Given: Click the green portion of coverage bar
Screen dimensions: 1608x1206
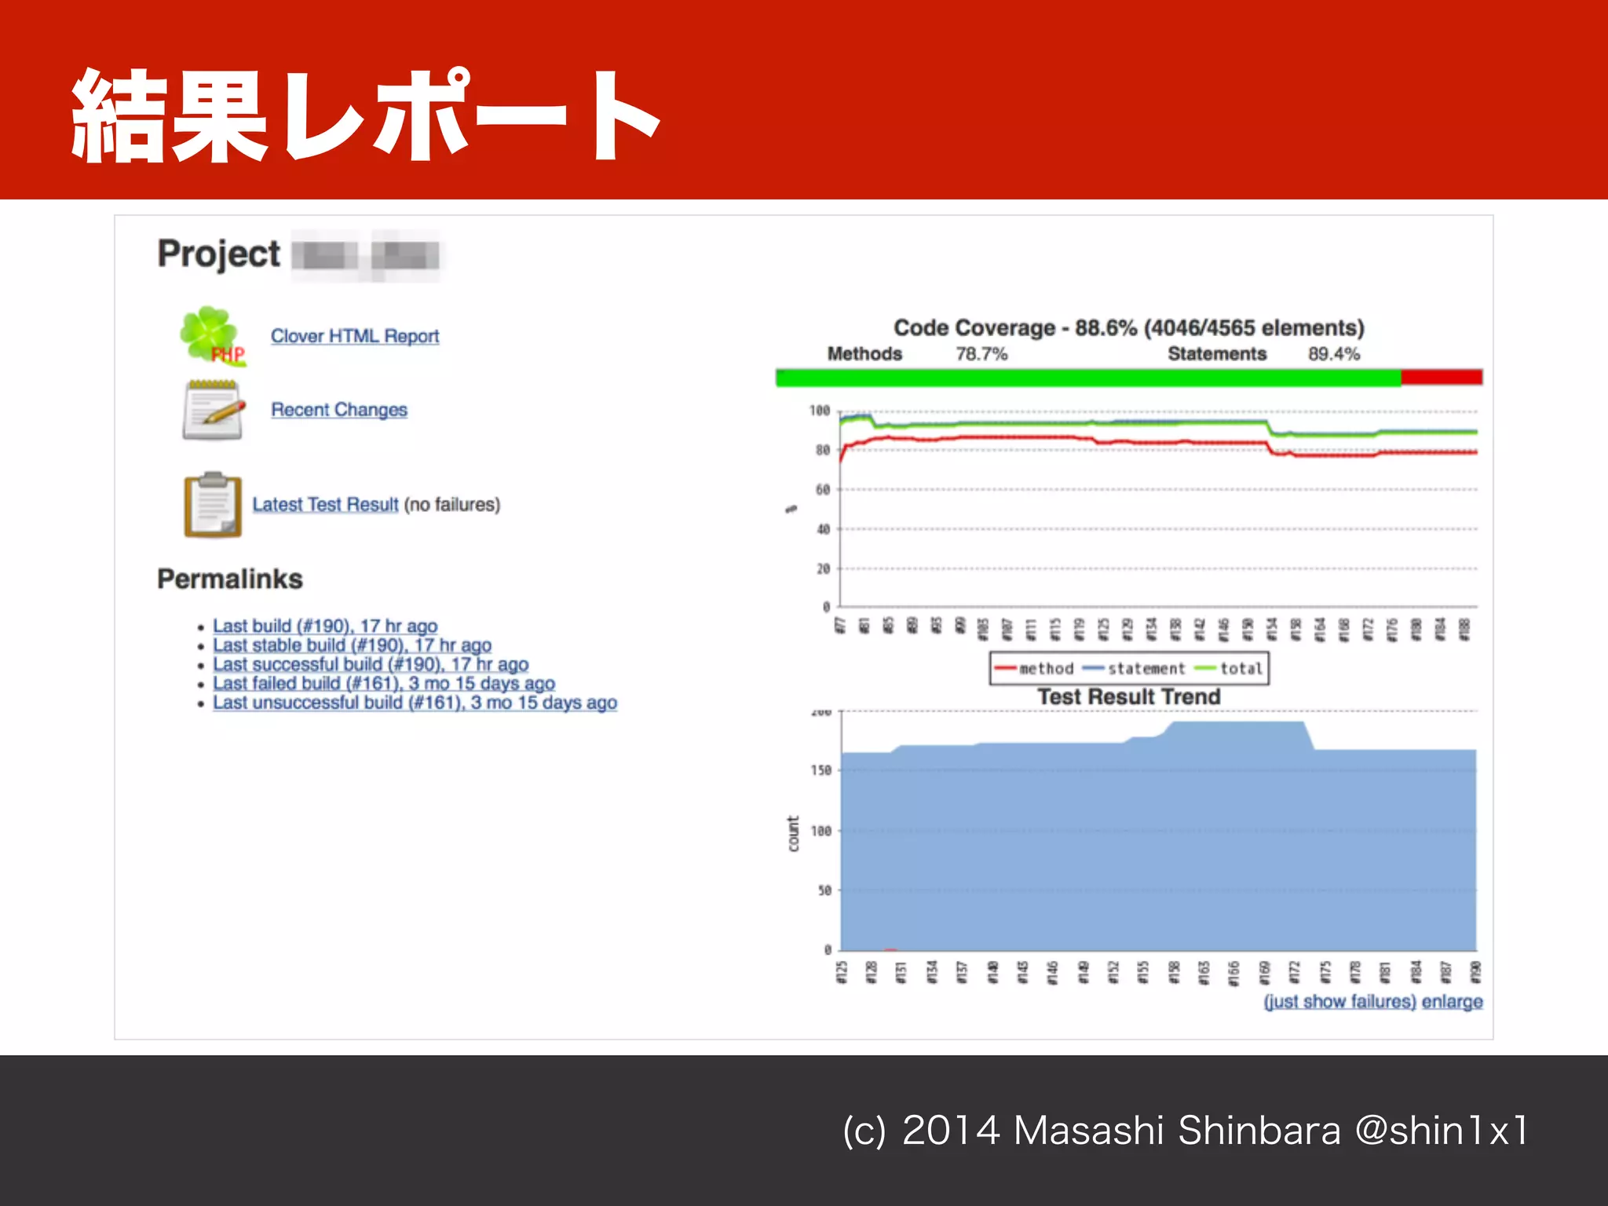Looking at the screenshot, I should [x=1087, y=378].
